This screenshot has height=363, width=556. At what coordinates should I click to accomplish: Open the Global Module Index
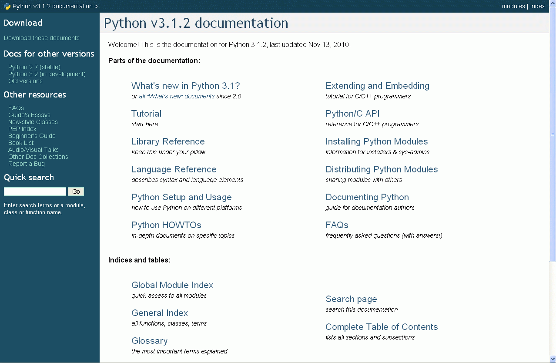(x=172, y=285)
